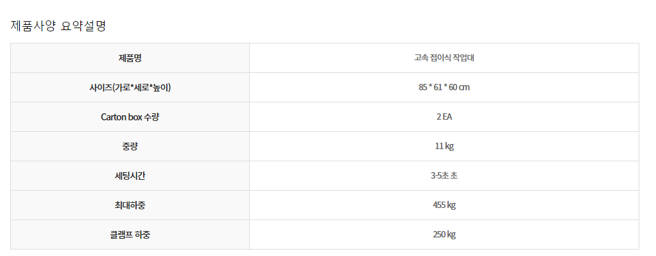
Task: Select the 제품명 header cell
Action: (130, 58)
